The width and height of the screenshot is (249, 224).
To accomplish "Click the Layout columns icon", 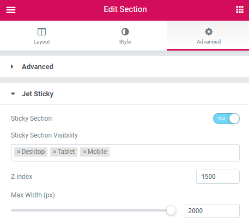I will pyautogui.click(x=41, y=32).
